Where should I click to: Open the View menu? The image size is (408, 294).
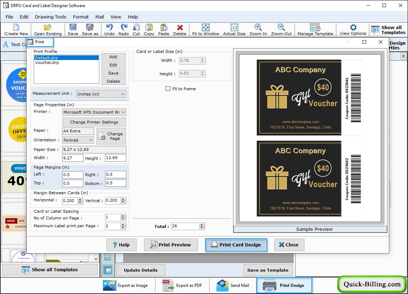pyautogui.click(x=116, y=17)
